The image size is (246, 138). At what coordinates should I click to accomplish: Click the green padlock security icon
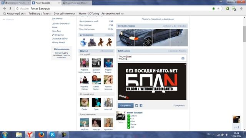(214, 8)
